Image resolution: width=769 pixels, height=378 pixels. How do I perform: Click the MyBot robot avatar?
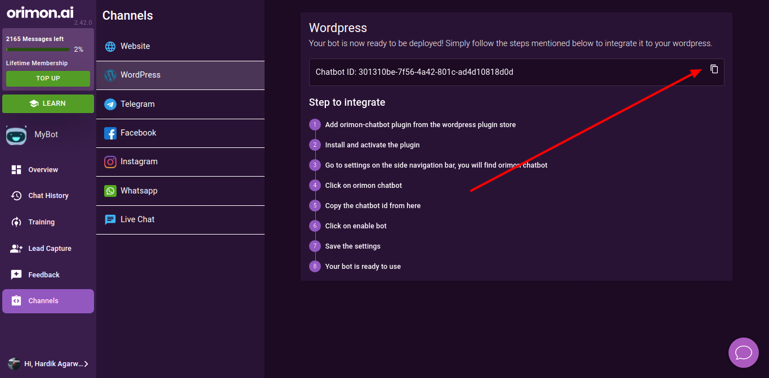click(16, 135)
